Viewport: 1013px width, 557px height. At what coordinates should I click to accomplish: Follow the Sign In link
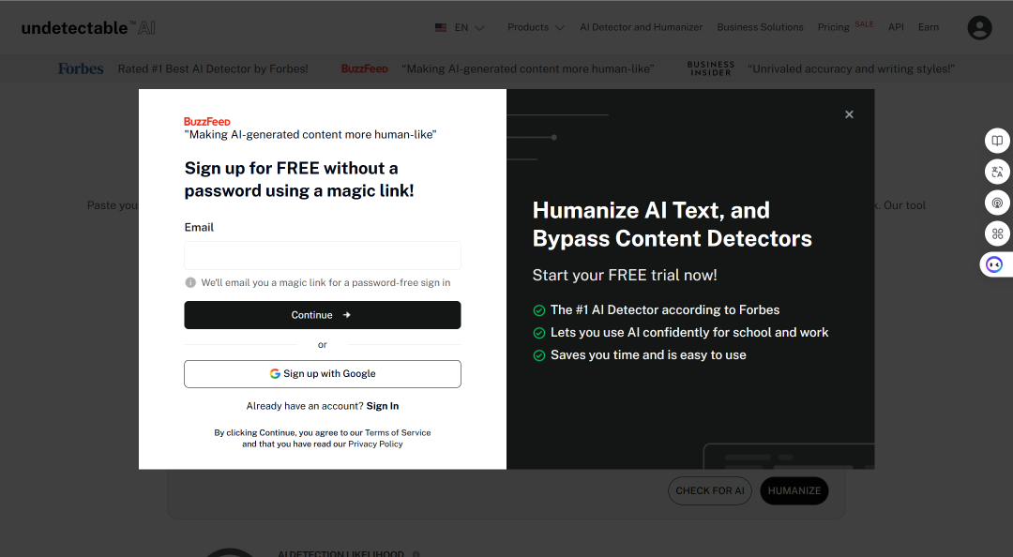tap(383, 406)
